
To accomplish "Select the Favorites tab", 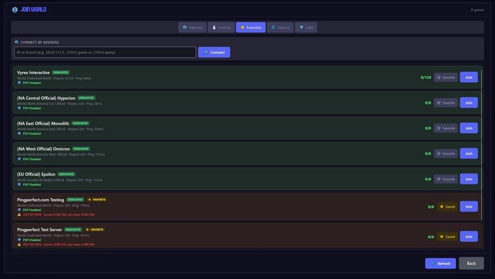I will click(251, 27).
